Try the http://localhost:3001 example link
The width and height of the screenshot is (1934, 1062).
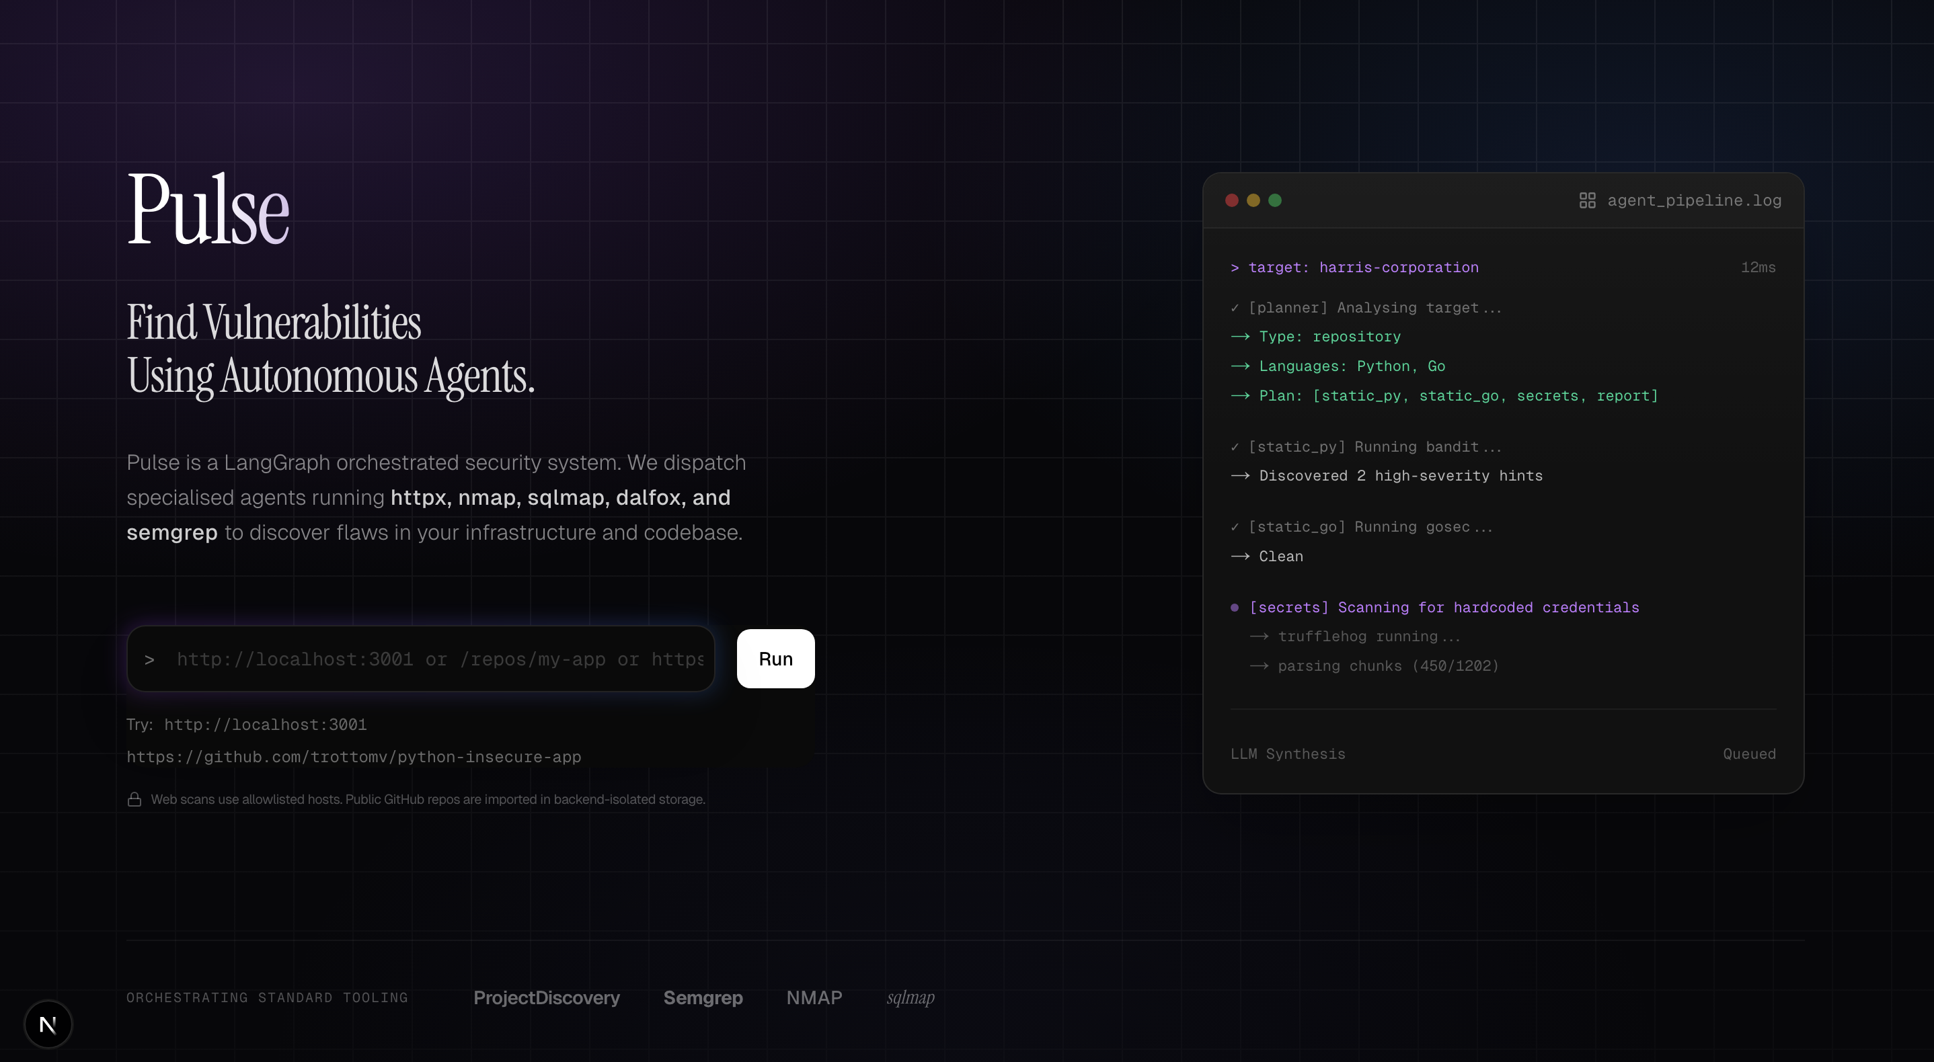coord(265,725)
